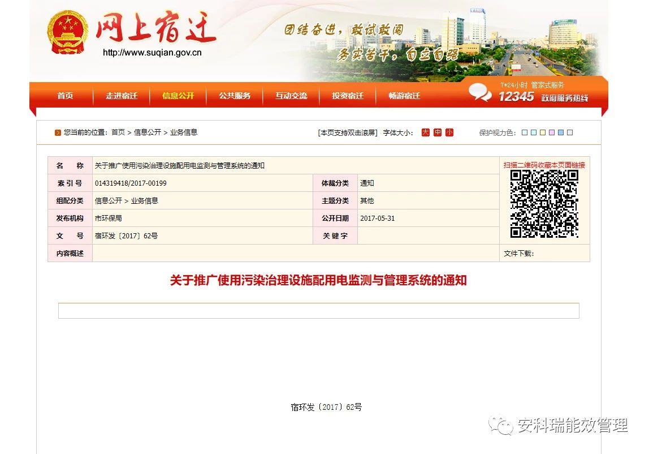Click the 其他 value in 主题分类 row
Viewport: 649px width, 454px height.
[x=367, y=200]
